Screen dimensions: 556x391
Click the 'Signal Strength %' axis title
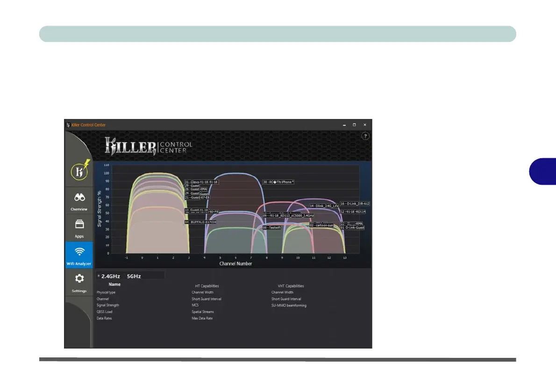[x=99, y=209]
